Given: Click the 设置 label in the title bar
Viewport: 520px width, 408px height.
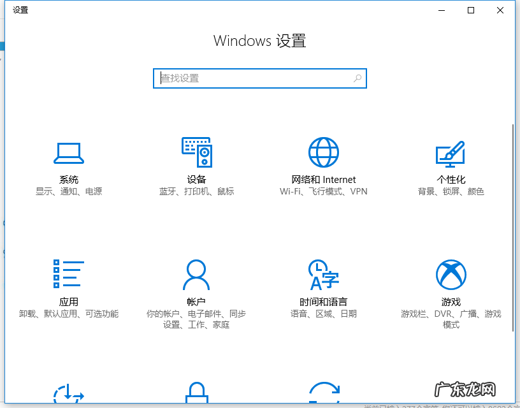Looking at the screenshot, I should click(x=20, y=10).
